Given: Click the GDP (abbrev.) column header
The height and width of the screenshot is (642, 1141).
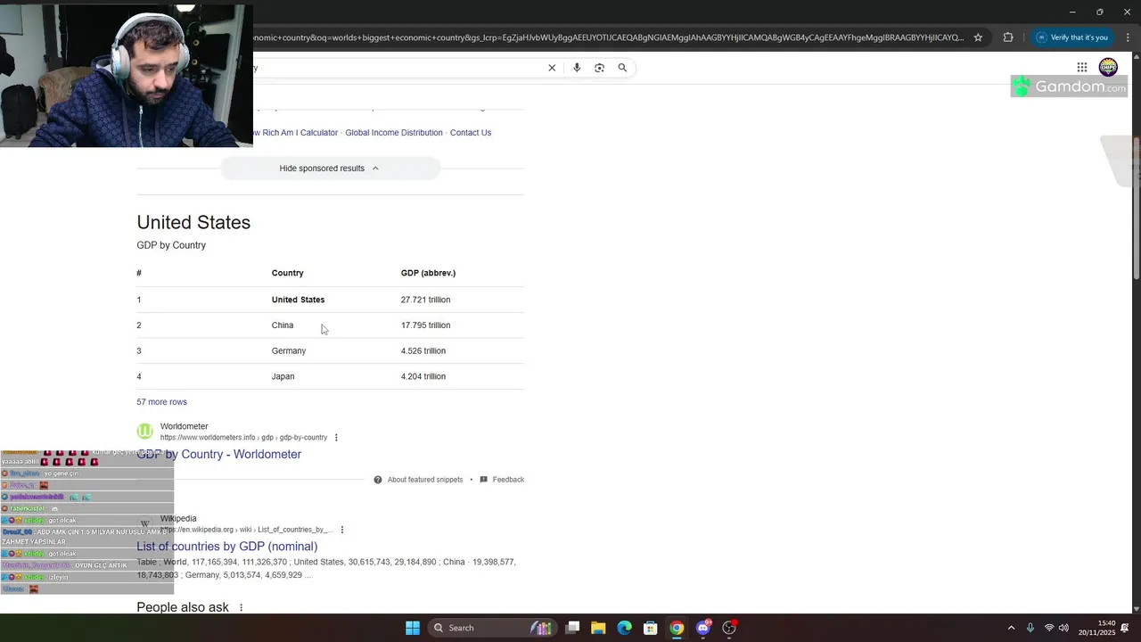Looking at the screenshot, I should point(428,273).
